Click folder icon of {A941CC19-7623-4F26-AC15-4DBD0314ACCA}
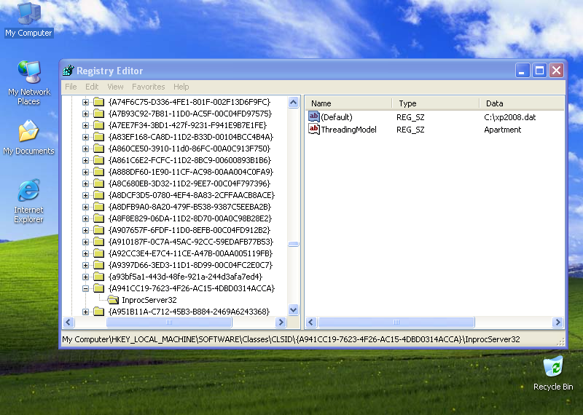Screen dimensions: 583x415 pyautogui.click(x=98, y=288)
